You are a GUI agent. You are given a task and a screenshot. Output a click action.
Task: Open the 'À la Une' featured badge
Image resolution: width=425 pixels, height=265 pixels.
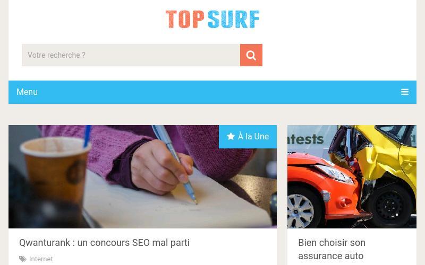point(248,137)
